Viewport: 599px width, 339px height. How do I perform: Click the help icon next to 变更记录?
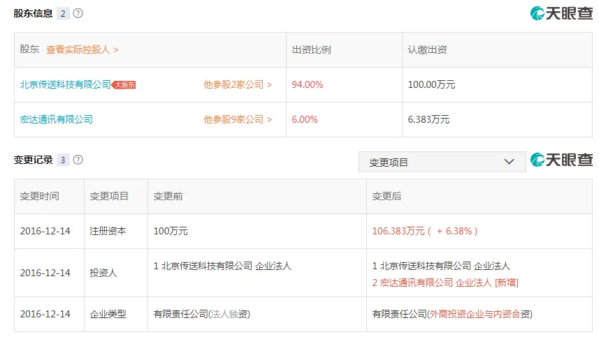[x=78, y=160]
